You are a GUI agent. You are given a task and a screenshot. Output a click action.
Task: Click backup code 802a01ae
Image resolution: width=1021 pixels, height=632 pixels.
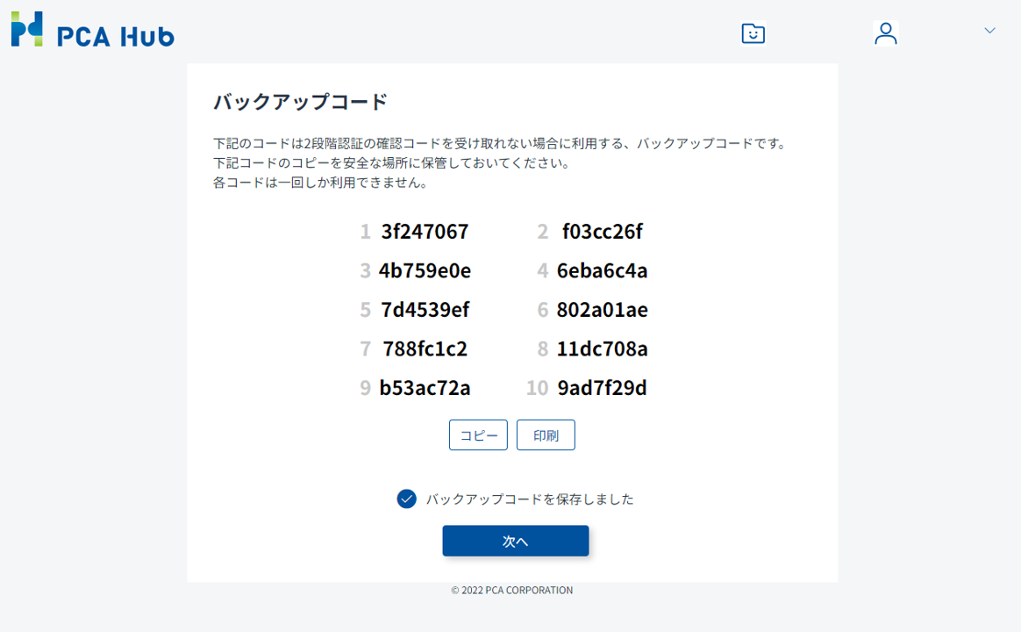602,310
